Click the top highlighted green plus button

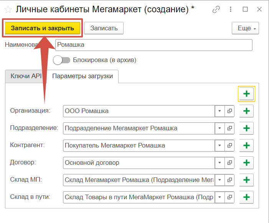tap(246, 94)
